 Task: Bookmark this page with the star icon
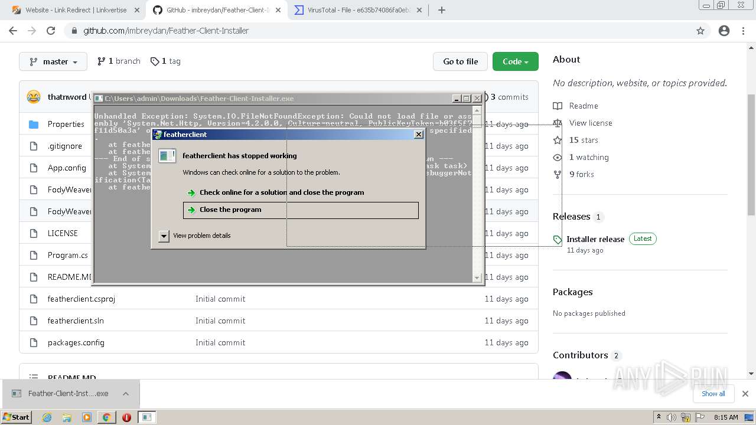[x=700, y=31]
